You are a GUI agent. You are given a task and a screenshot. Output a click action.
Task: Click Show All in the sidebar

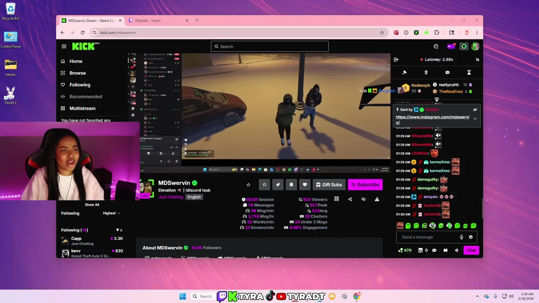point(92,205)
